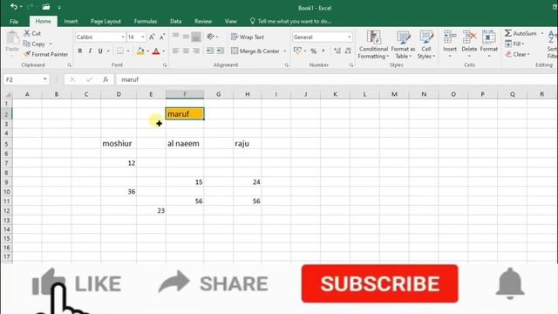558x314 pixels.
Task: Switch to the Review tab
Action: point(203,21)
